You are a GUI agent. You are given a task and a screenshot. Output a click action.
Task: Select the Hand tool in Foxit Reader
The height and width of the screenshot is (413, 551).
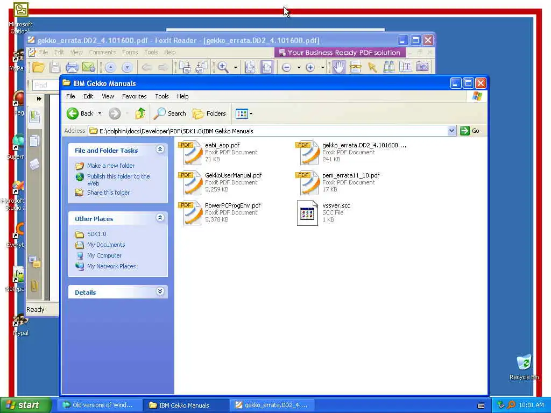point(338,67)
